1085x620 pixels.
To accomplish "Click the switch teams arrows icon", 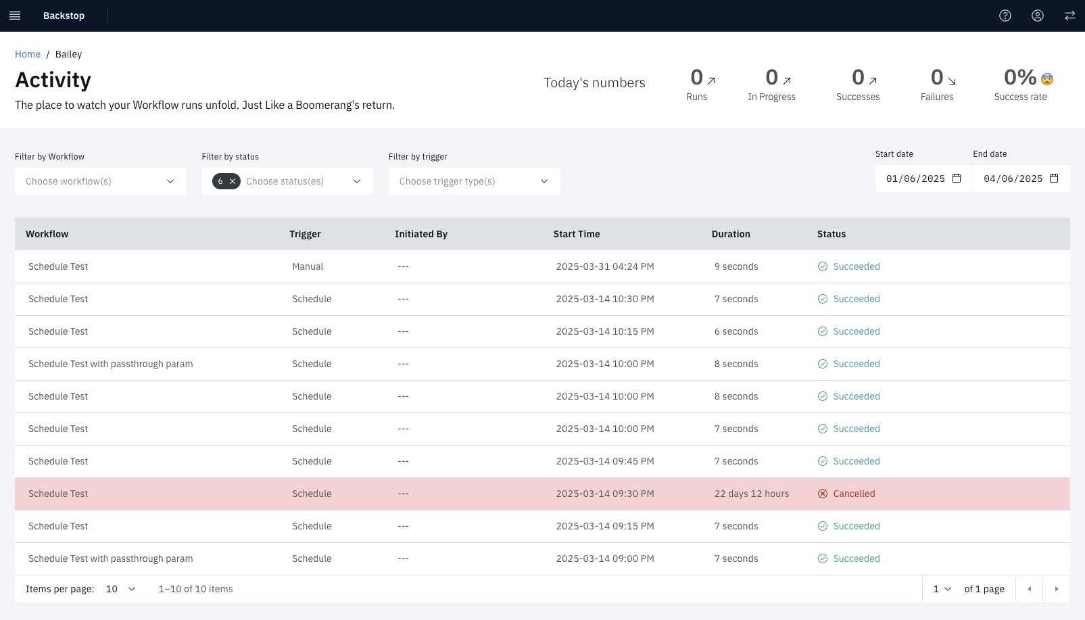I will [x=1069, y=16].
